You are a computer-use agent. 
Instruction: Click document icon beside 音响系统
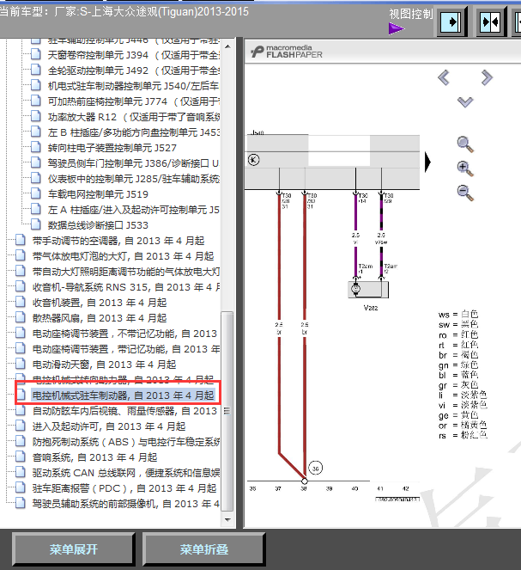pos(21,457)
